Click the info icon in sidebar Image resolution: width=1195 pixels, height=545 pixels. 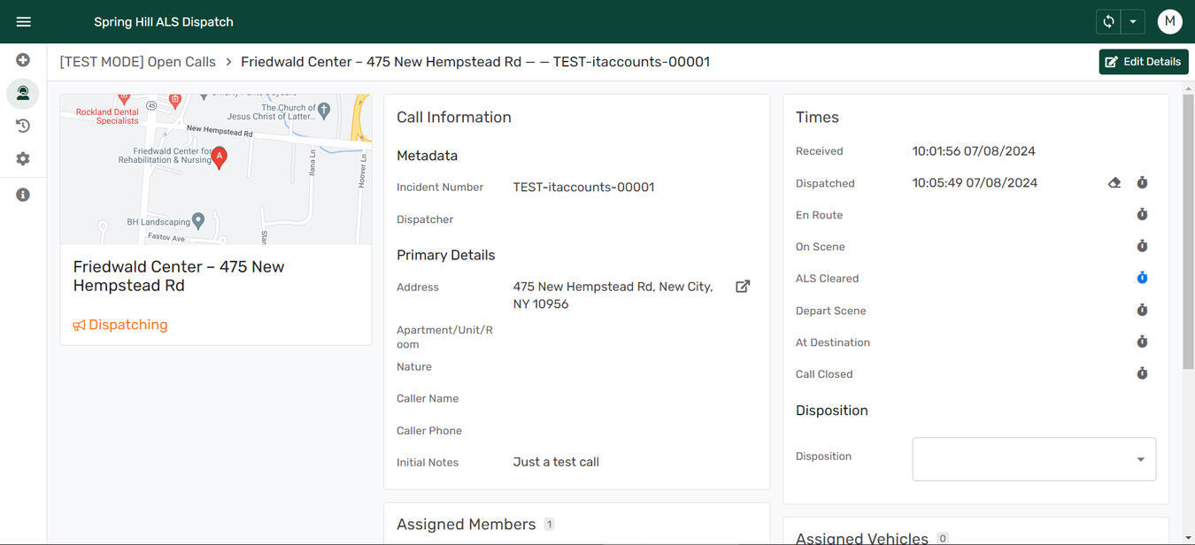[23, 195]
